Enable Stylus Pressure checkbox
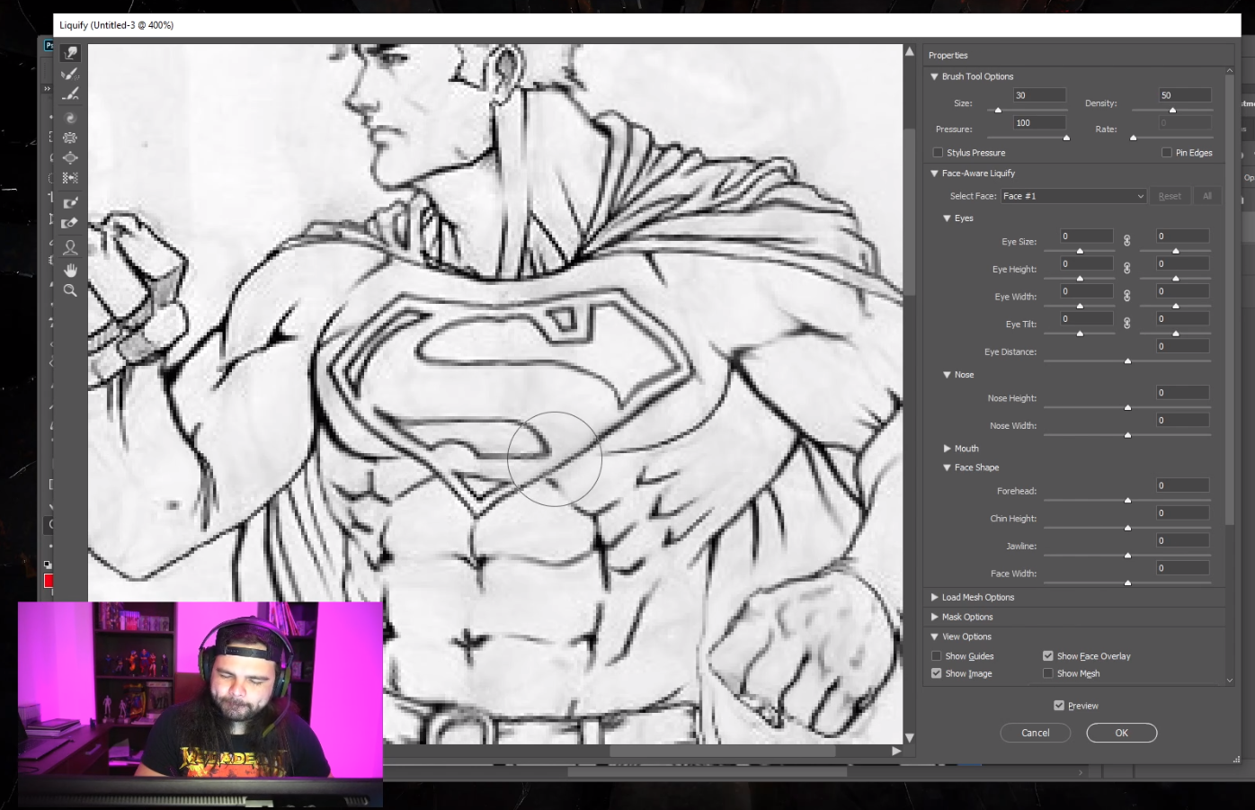1255x810 pixels. 938,153
